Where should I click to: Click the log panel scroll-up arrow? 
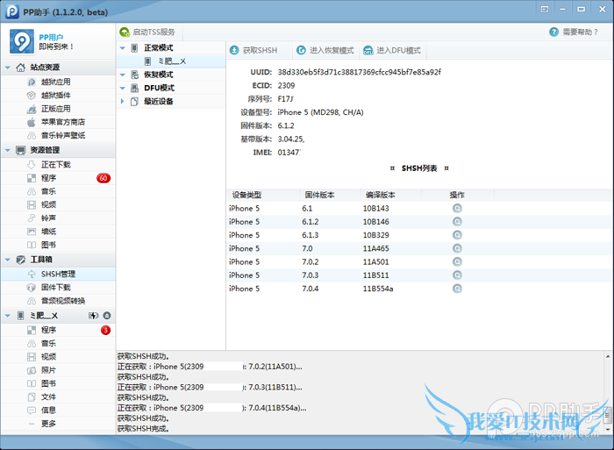[x=608, y=356]
